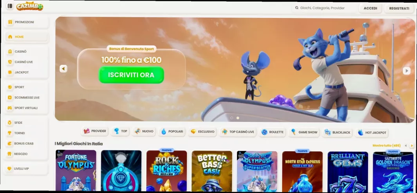
Task: Select the Top Casinò Live tab
Action: (x=238, y=132)
